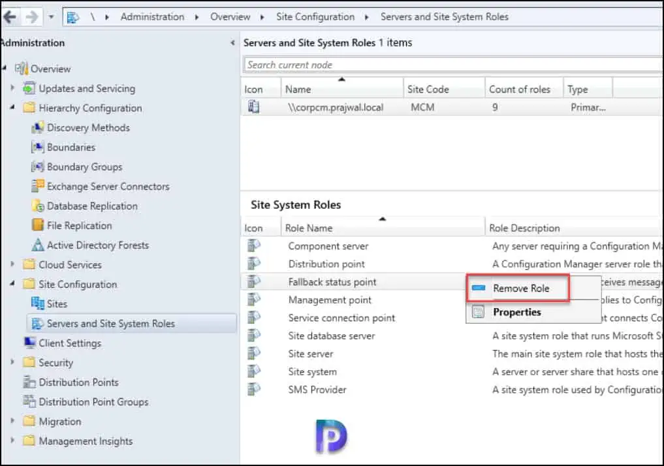Screen dimensions: 664x466
Task: Expand the Management Insights node
Action: coord(12,441)
